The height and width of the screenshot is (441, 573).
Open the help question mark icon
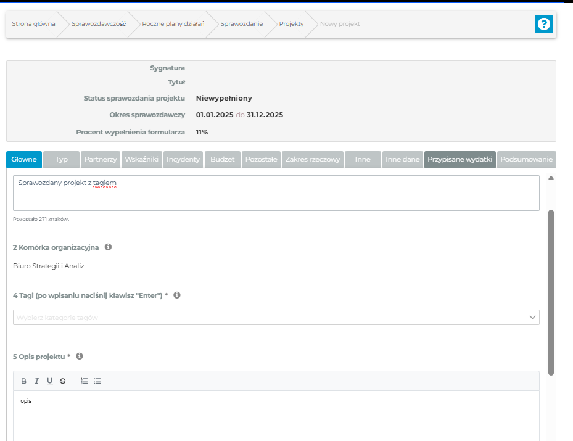pyautogui.click(x=543, y=24)
